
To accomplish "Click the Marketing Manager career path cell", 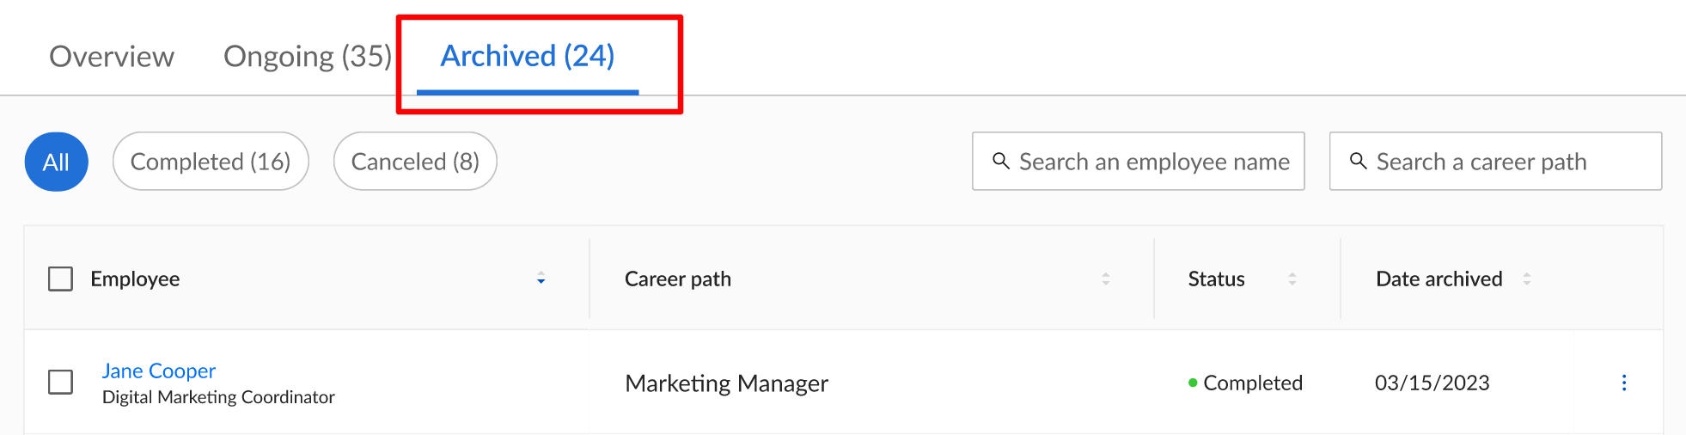I will point(727,383).
